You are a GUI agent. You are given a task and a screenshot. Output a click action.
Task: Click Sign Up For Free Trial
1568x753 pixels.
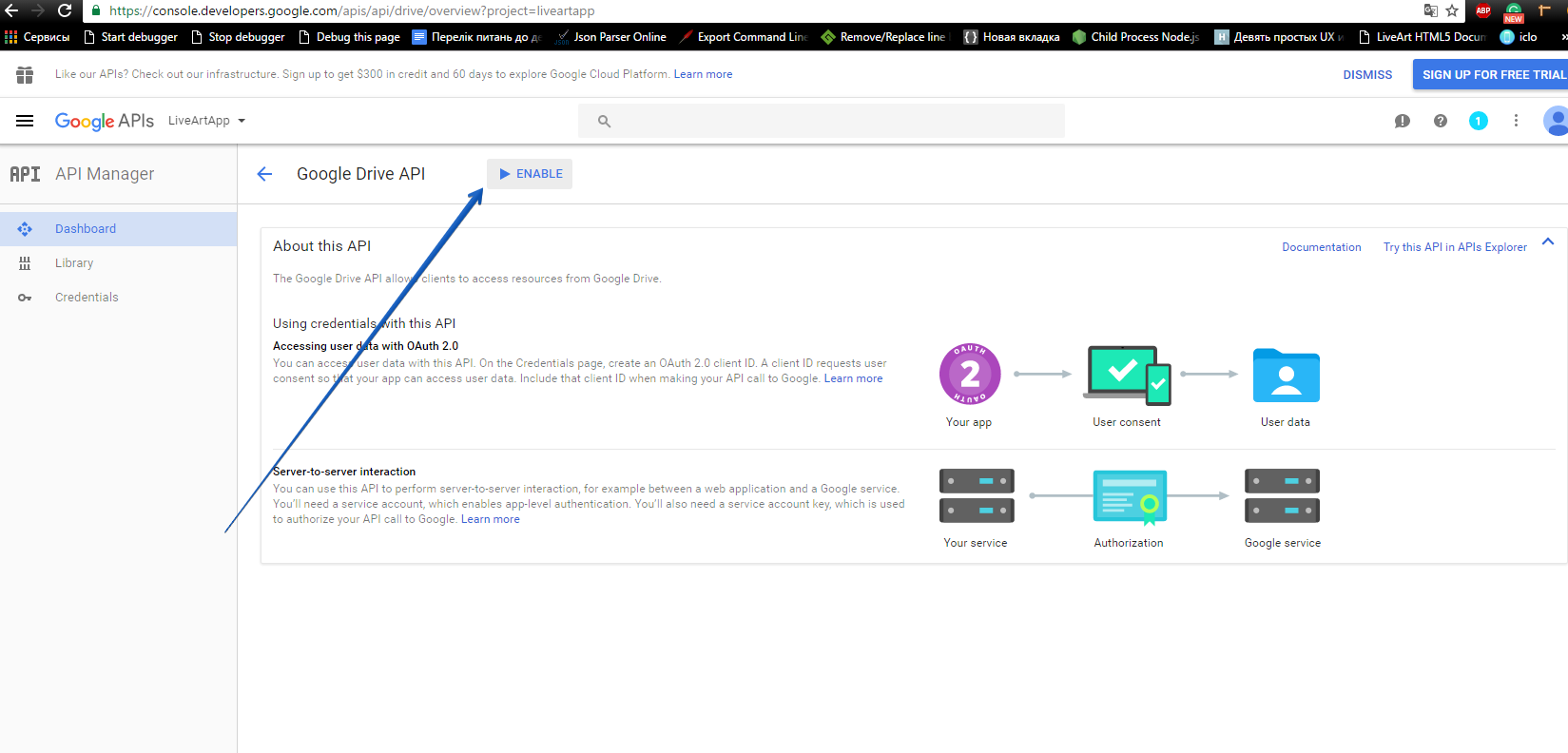point(1490,74)
